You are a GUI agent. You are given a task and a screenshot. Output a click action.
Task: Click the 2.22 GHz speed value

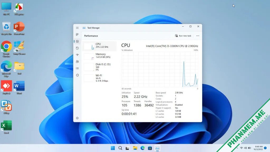141,97
